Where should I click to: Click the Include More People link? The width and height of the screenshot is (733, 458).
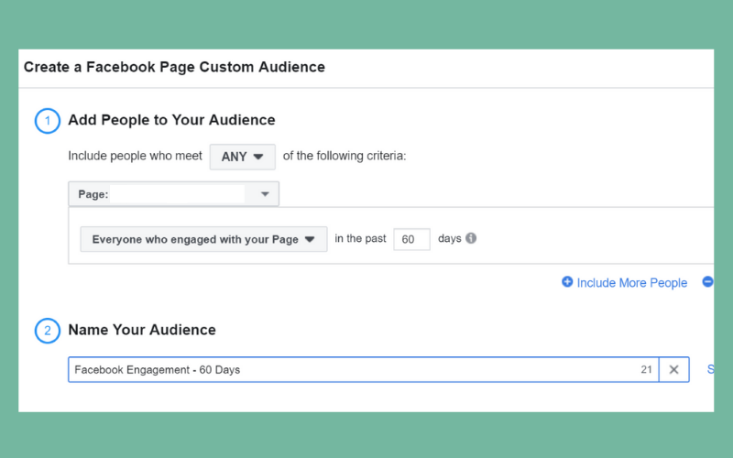[x=631, y=283]
